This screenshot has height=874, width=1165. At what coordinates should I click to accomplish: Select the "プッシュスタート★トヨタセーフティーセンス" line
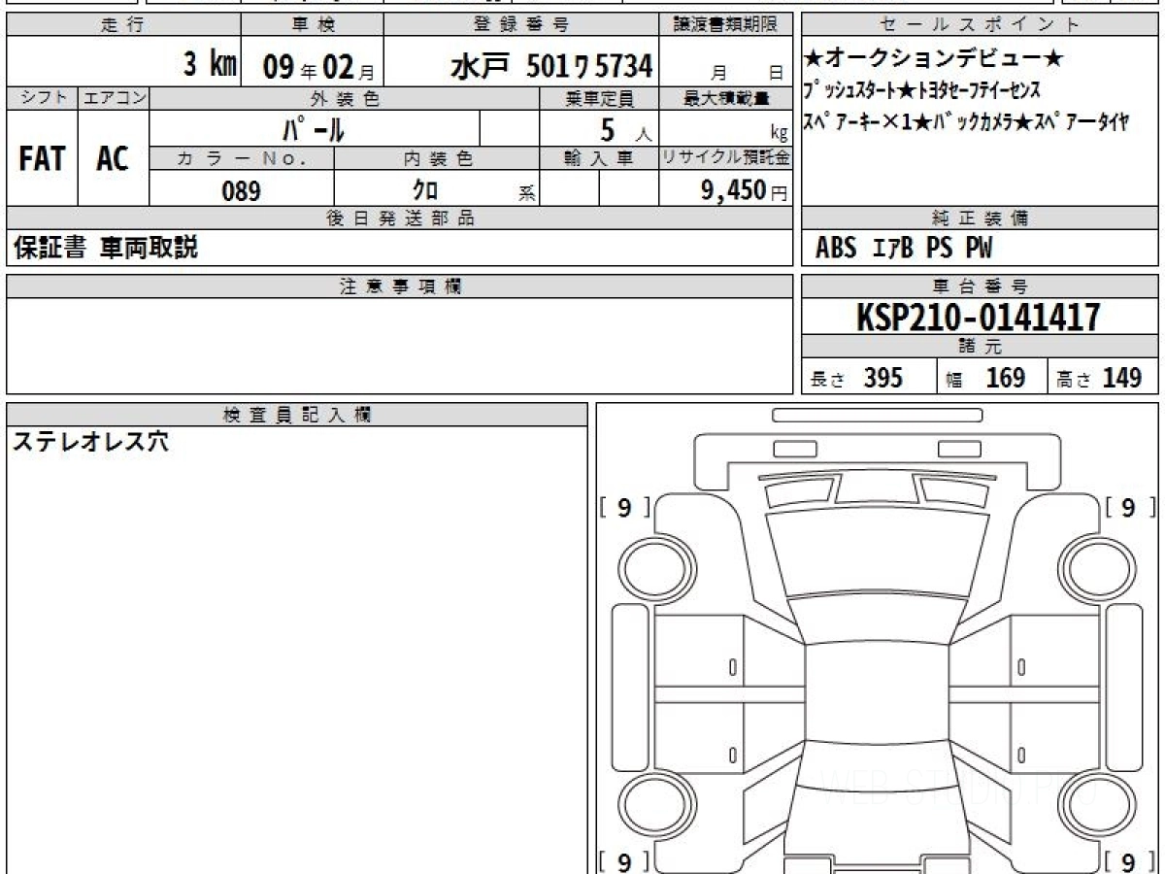tap(922, 91)
